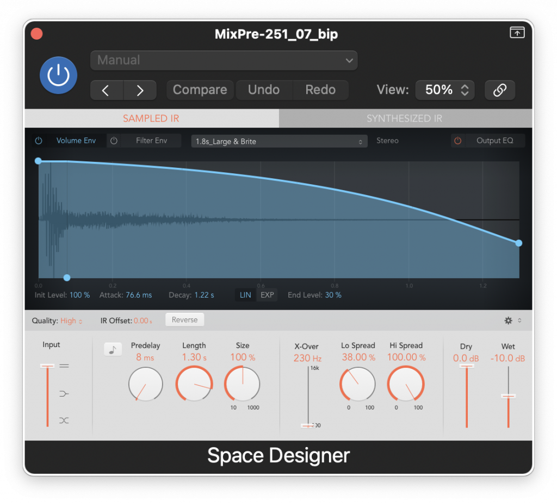Image resolution: width=557 pixels, height=503 pixels.
Task: Click the Lo Spread 38.00 % value
Action: pyautogui.click(x=358, y=357)
